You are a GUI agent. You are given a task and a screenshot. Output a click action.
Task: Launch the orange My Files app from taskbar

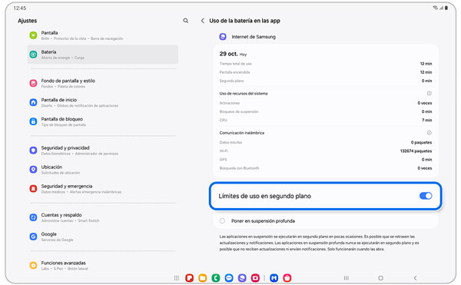[x=203, y=278]
